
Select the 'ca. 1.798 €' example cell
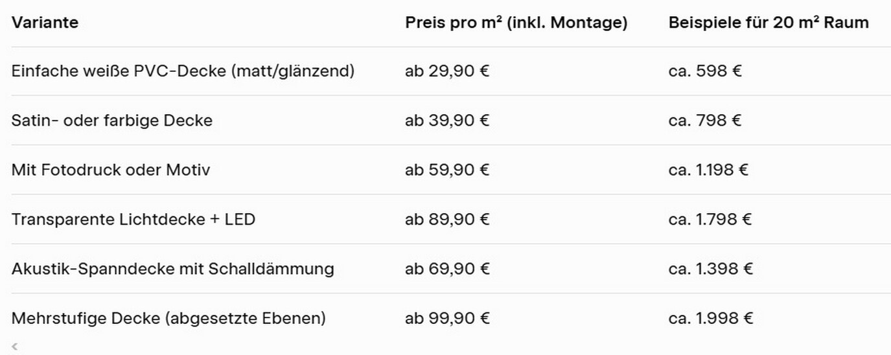click(710, 220)
